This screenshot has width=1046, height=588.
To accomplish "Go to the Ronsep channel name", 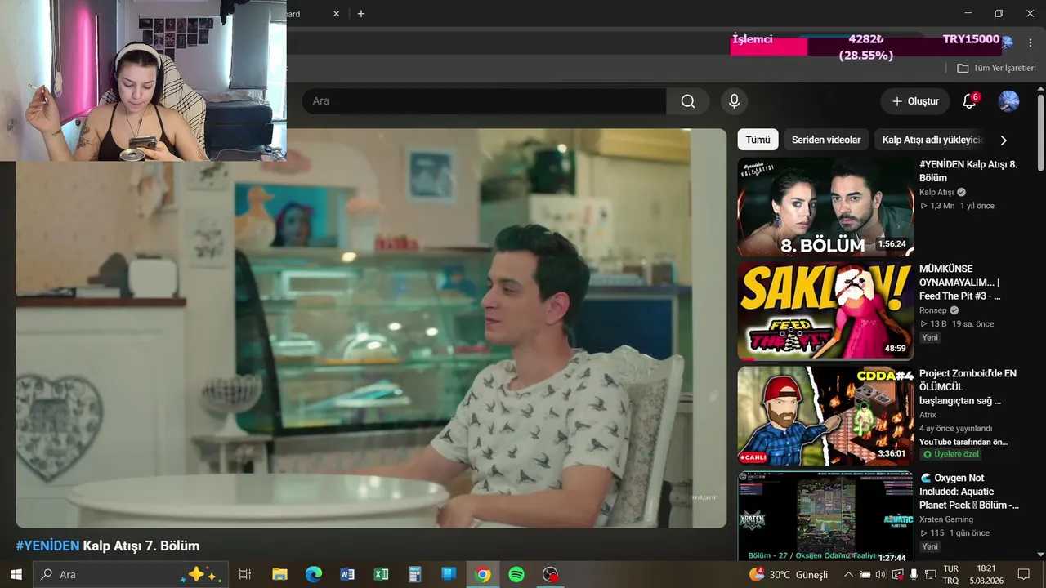I will (x=933, y=310).
